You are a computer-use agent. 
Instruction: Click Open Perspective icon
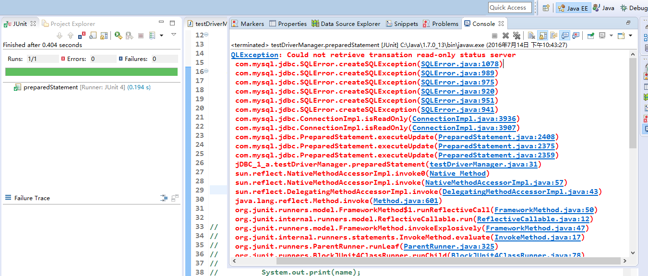tap(546, 8)
